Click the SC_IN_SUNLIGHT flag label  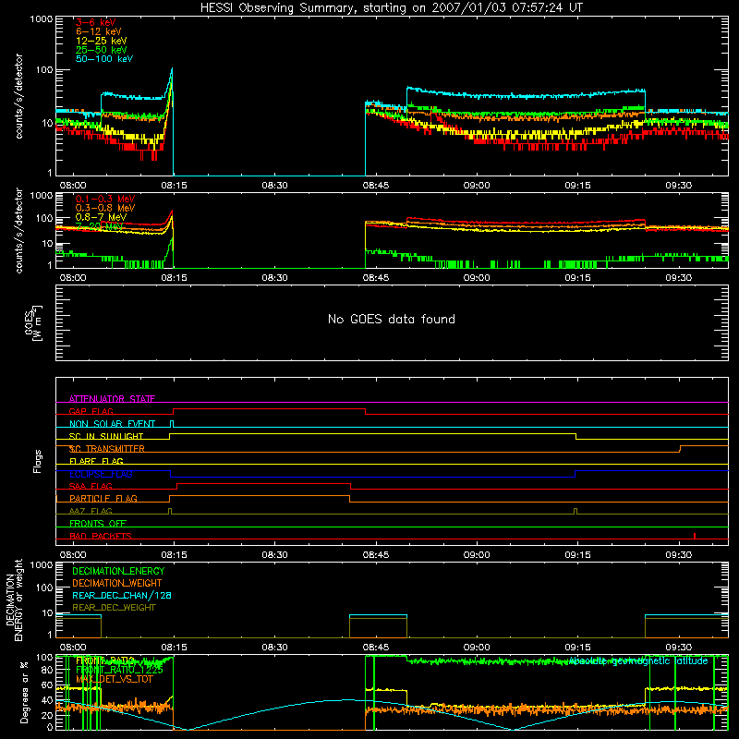coord(106,436)
